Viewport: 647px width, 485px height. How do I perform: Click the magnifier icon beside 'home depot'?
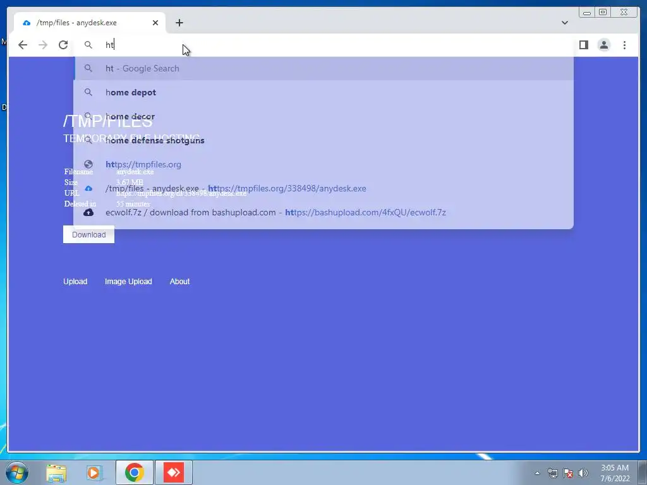point(88,92)
